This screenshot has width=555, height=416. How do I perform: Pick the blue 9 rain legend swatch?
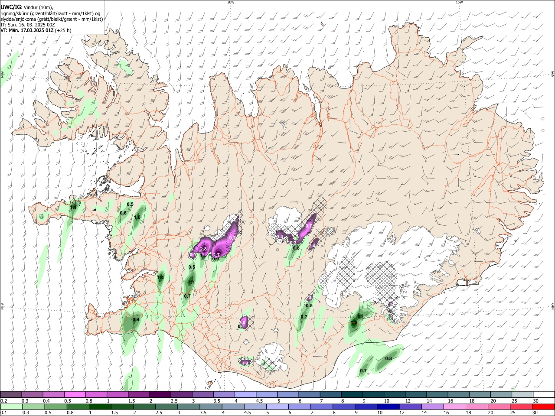point(366,406)
